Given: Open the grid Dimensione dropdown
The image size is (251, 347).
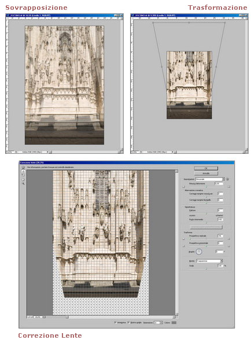Looking at the screenshot, I should point(158,323).
